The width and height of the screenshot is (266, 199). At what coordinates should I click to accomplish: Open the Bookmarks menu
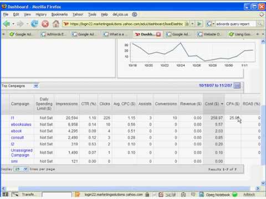[59, 14]
